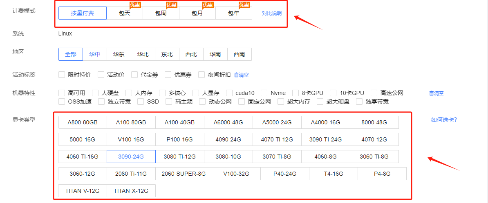Select 全部 region

pyautogui.click(x=71, y=54)
